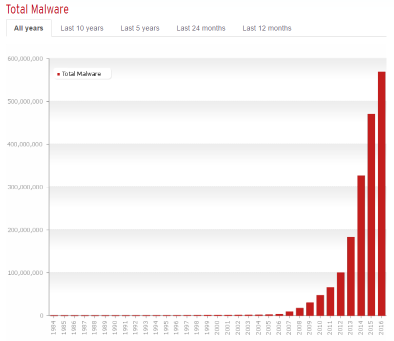Click the 2010 bar in chart
Screen dimensions: 394x341
[x=320, y=305]
